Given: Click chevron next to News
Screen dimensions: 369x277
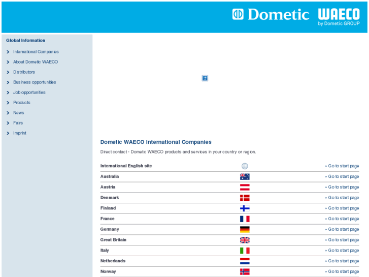Looking at the screenshot, I should (8, 113).
